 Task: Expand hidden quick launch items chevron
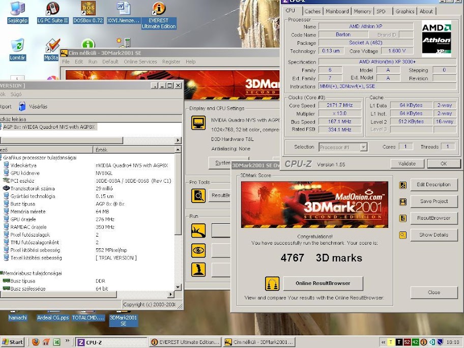pyautogui.click(x=68, y=341)
